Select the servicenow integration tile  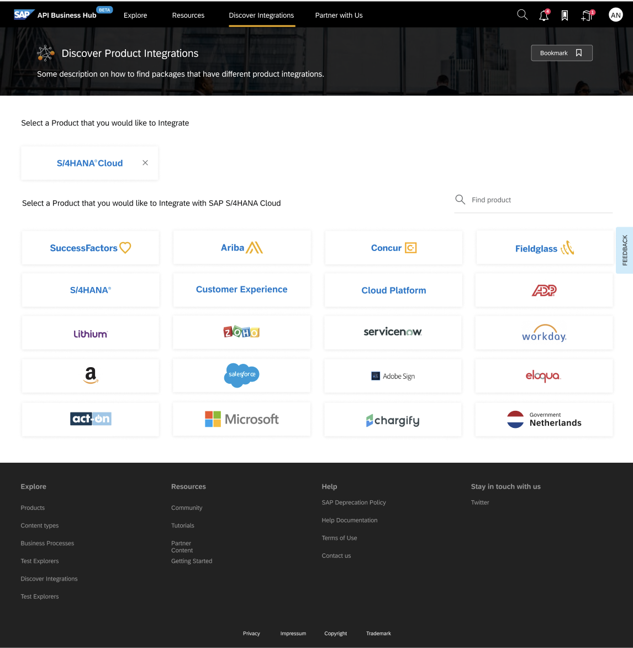click(393, 332)
